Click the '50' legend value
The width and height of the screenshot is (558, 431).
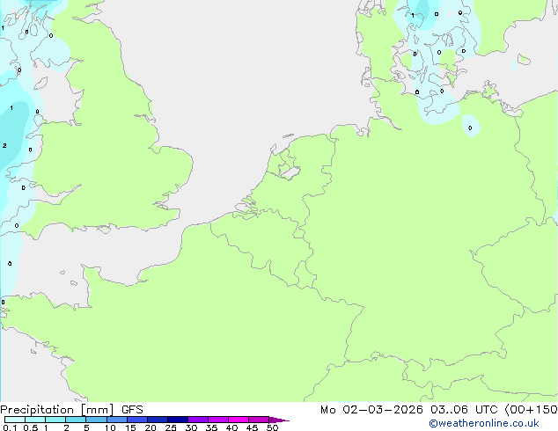click(272, 427)
